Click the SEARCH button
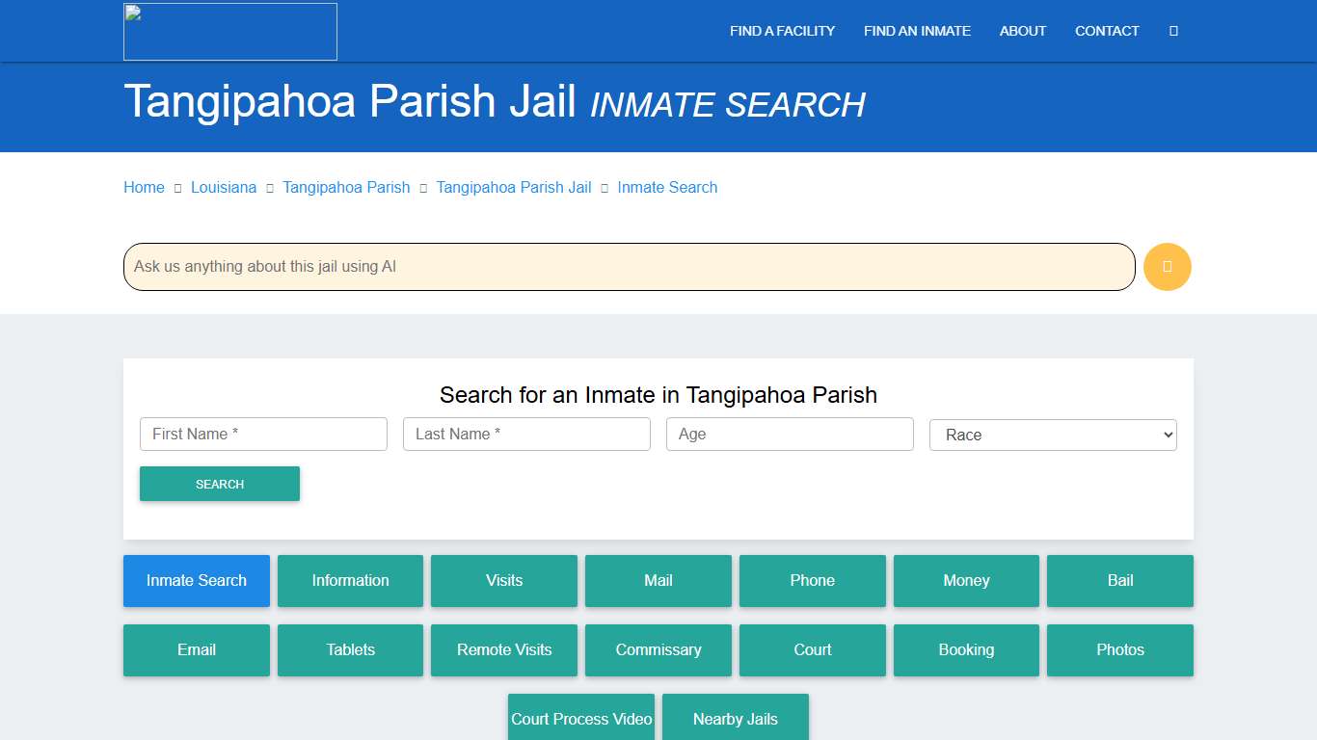 [x=219, y=484]
